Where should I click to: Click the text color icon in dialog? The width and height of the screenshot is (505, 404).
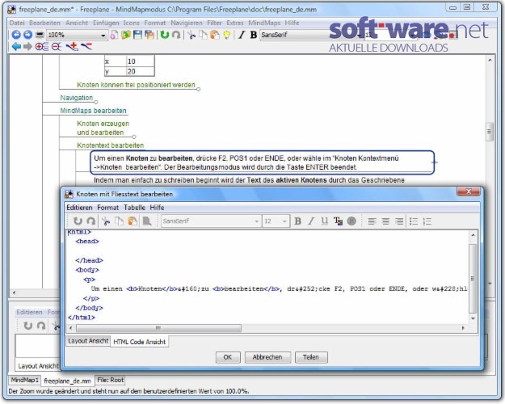coord(338,221)
